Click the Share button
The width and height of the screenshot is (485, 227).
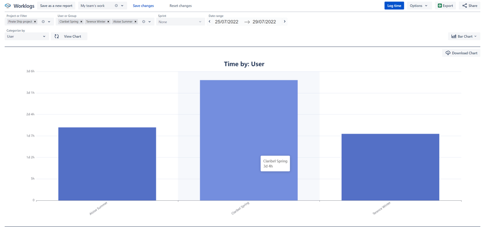pos(469,5)
